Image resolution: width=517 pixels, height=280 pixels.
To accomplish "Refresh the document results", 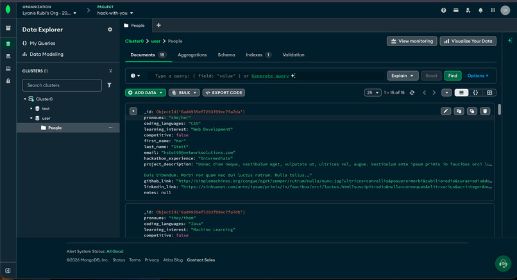I will point(412,92).
